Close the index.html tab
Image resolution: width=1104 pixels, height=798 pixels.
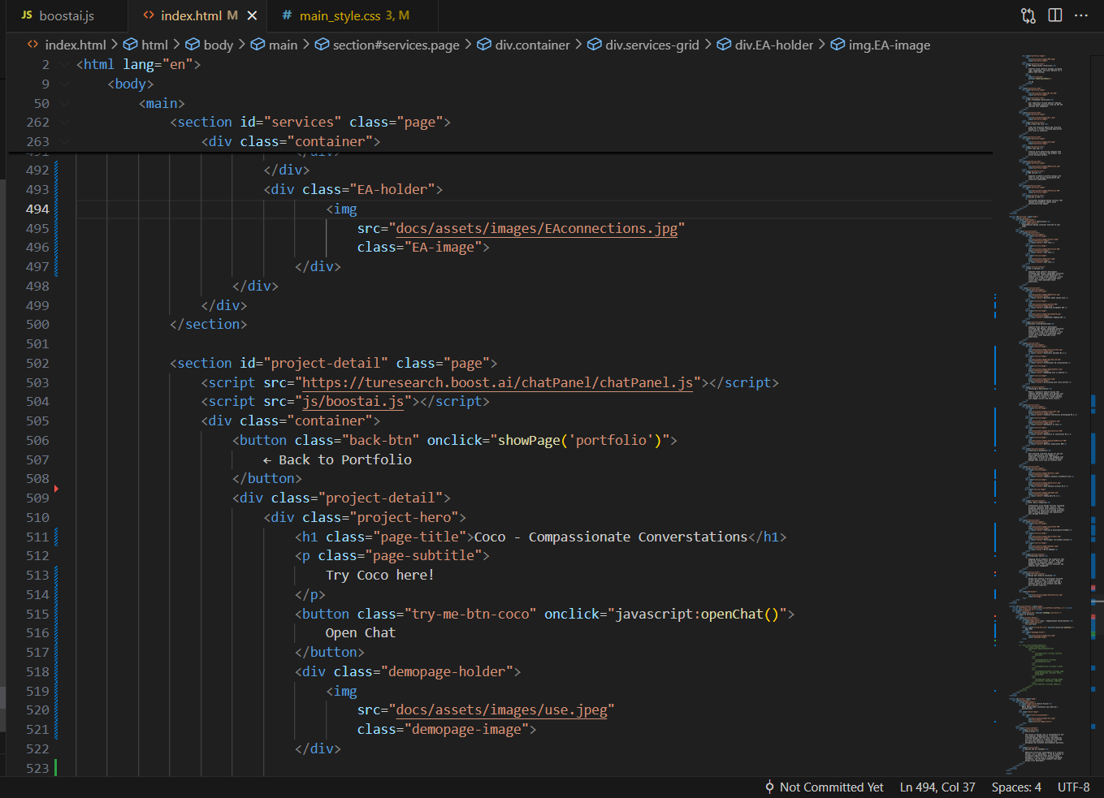[253, 15]
